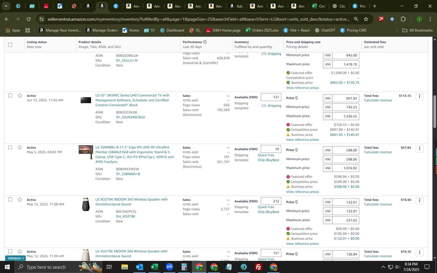Open Pricing CMS bookmark
437x273 pixels.
[x=353, y=30]
